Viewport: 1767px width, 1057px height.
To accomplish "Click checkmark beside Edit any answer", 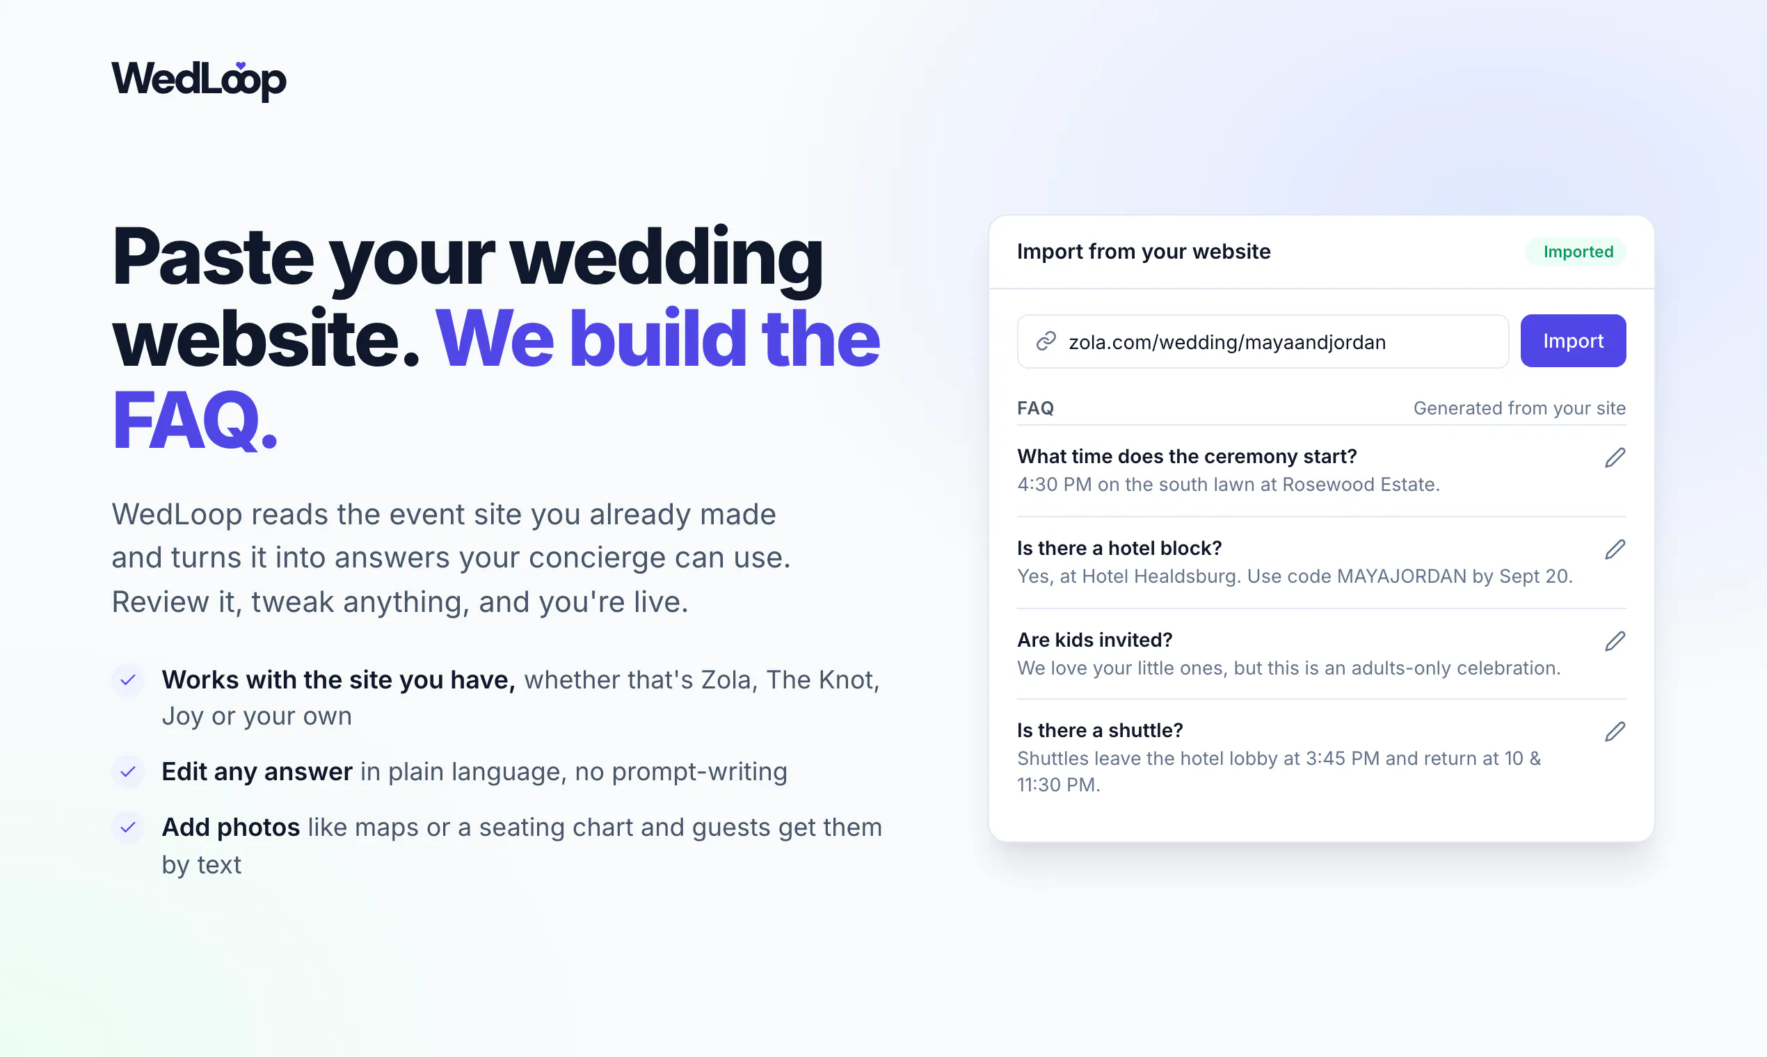I will tap(128, 771).
